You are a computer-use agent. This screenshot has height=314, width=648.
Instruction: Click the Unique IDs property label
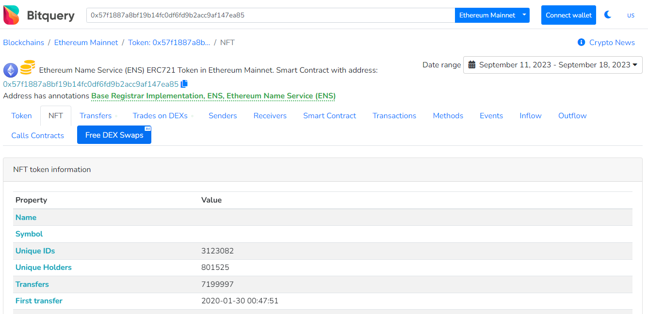[x=35, y=251]
